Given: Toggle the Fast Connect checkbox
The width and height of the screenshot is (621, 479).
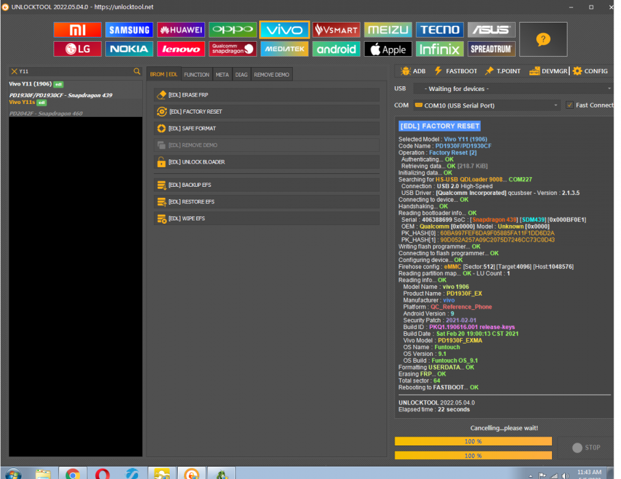Looking at the screenshot, I should pos(570,105).
